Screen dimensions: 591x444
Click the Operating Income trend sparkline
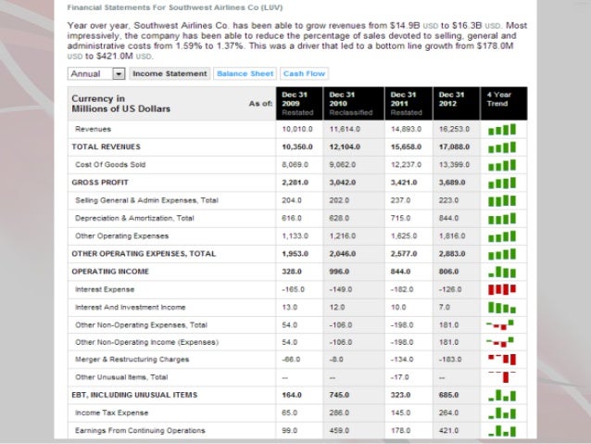click(500, 272)
